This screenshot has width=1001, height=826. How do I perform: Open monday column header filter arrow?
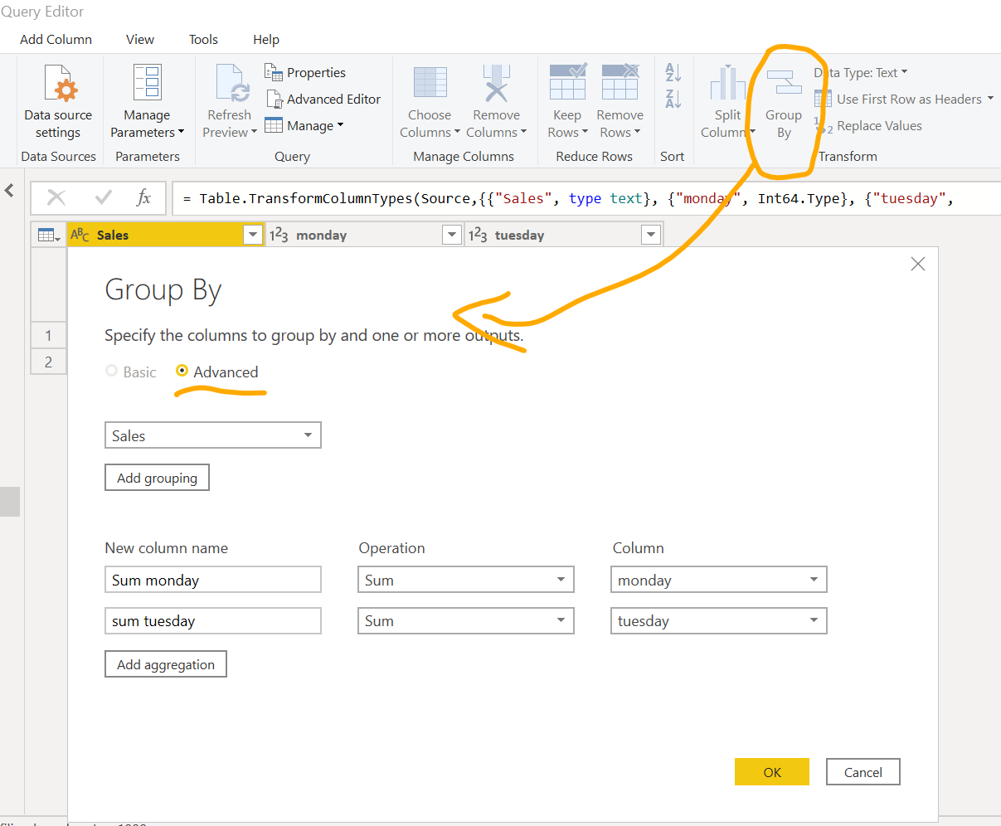(x=452, y=235)
